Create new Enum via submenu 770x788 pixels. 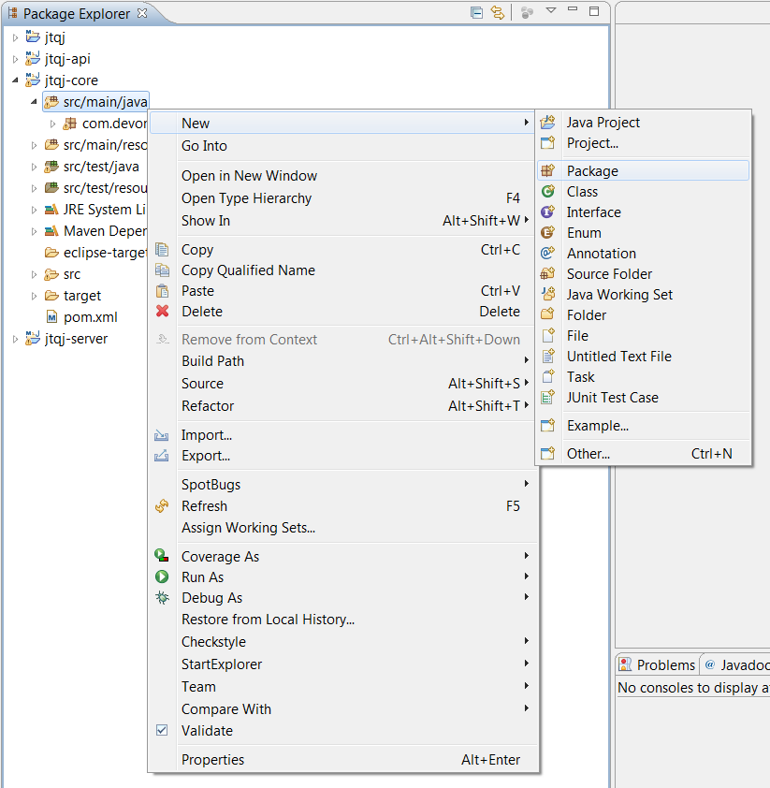[584, 233]
